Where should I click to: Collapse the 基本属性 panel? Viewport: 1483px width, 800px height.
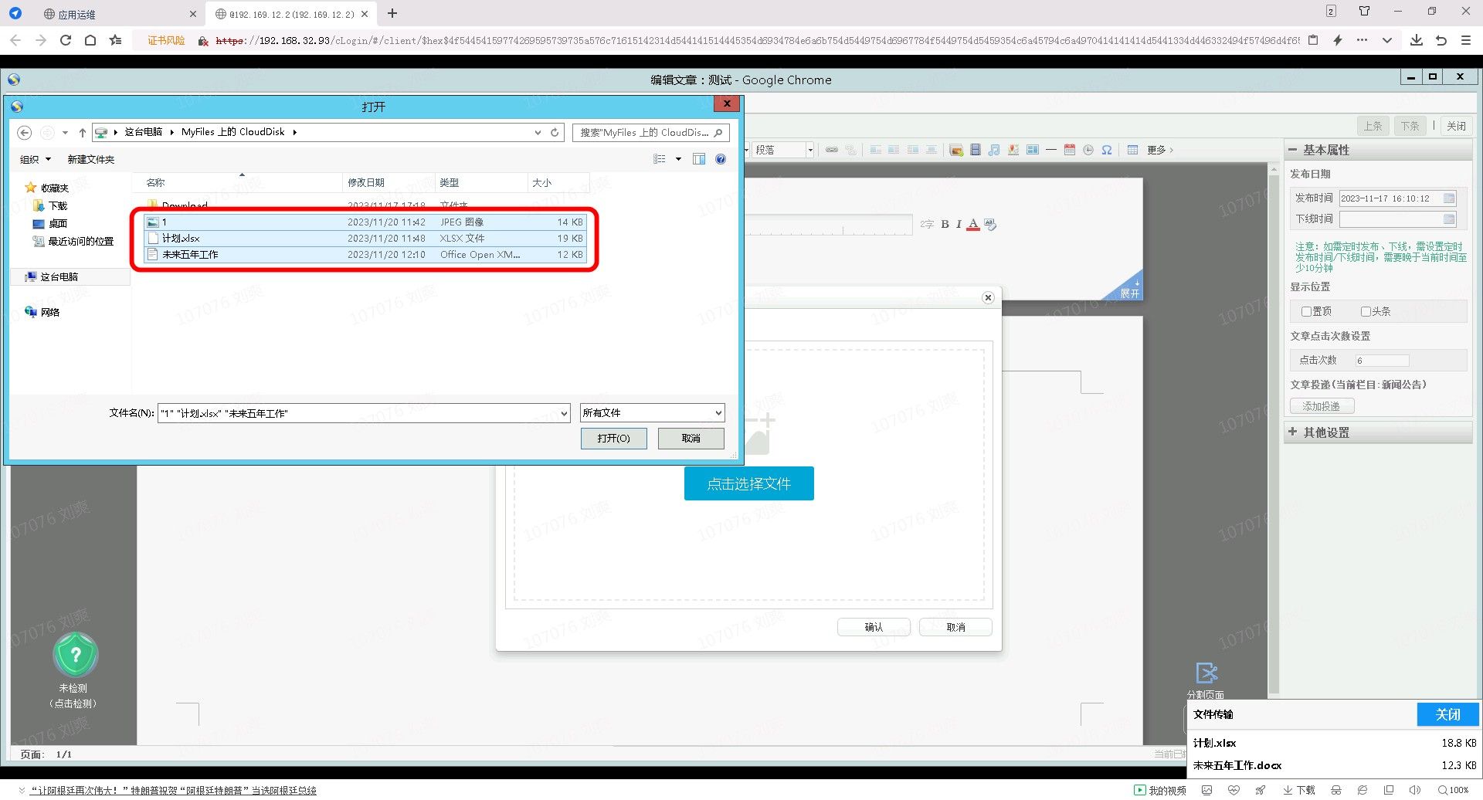tap(1293, 150)
